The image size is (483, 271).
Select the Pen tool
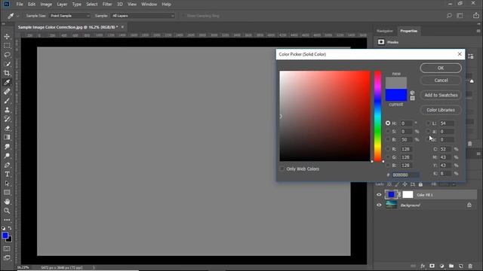click(x=7, y=165)
